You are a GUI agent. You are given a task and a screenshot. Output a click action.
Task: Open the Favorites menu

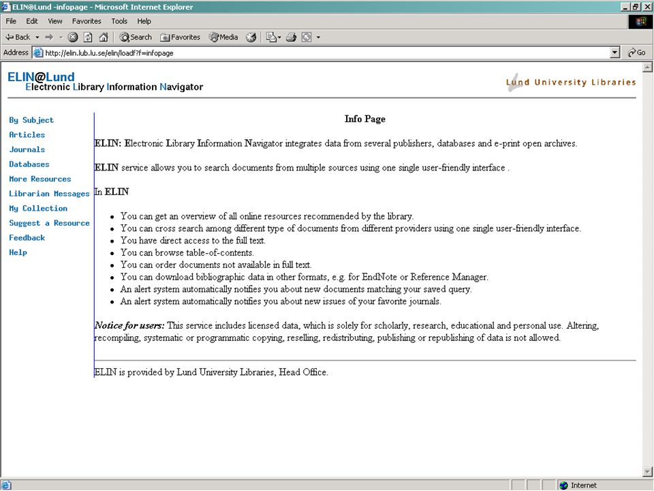87,21
